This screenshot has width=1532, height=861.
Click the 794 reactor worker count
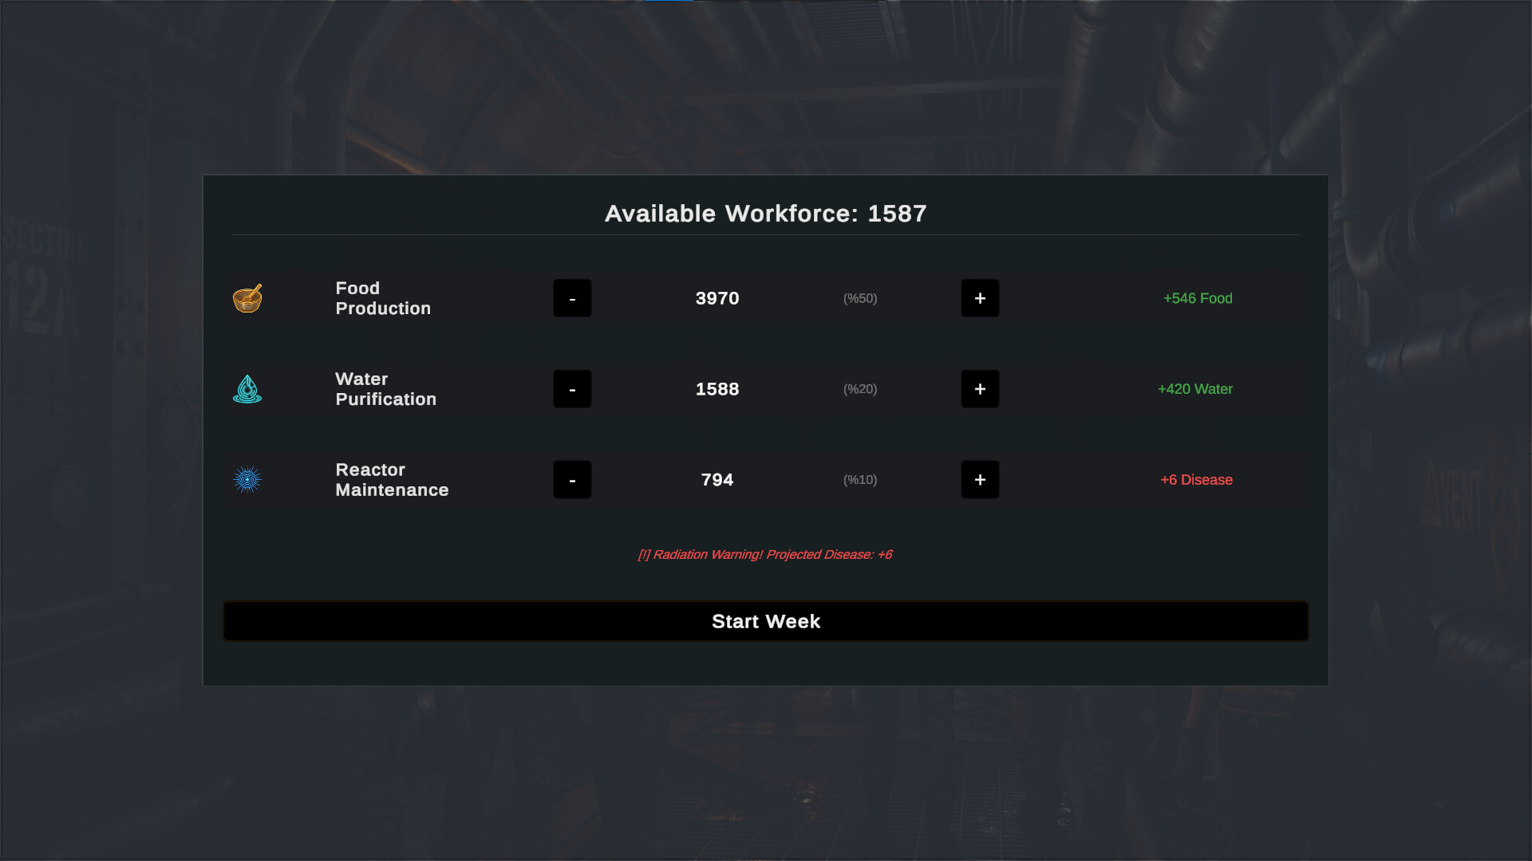coord(717,480)
